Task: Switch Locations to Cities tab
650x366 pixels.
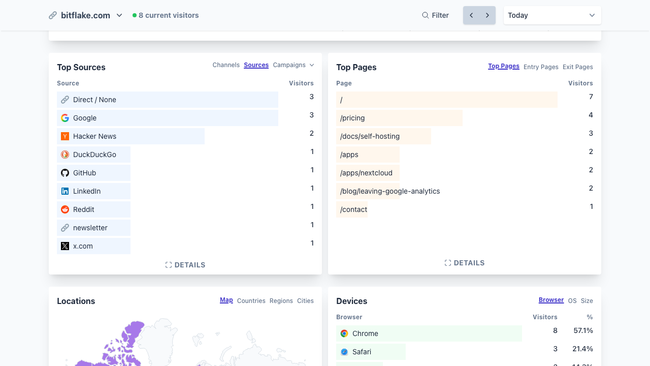Action: click(305, 301)
